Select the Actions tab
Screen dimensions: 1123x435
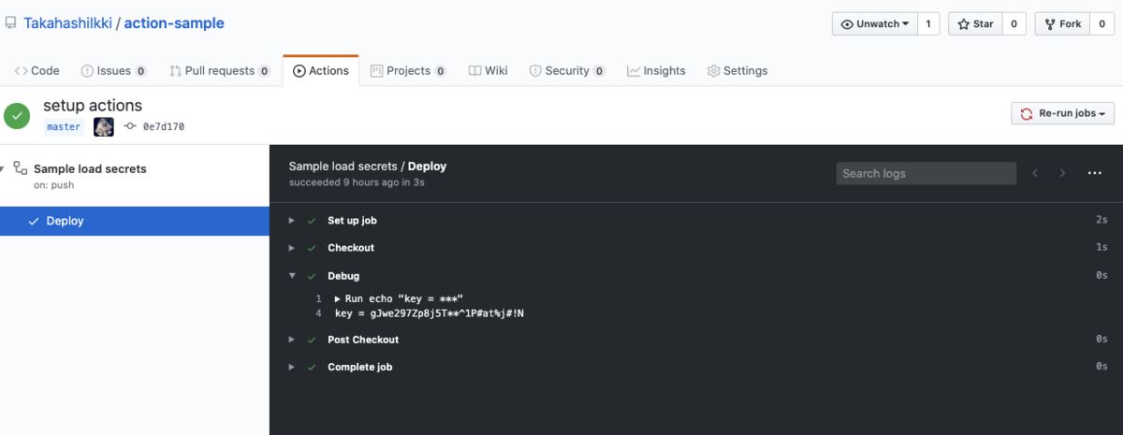point(321,70)
